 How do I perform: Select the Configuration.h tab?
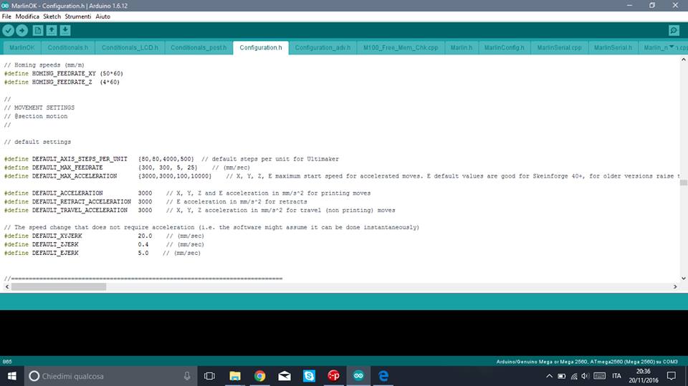tap(261, 47)
